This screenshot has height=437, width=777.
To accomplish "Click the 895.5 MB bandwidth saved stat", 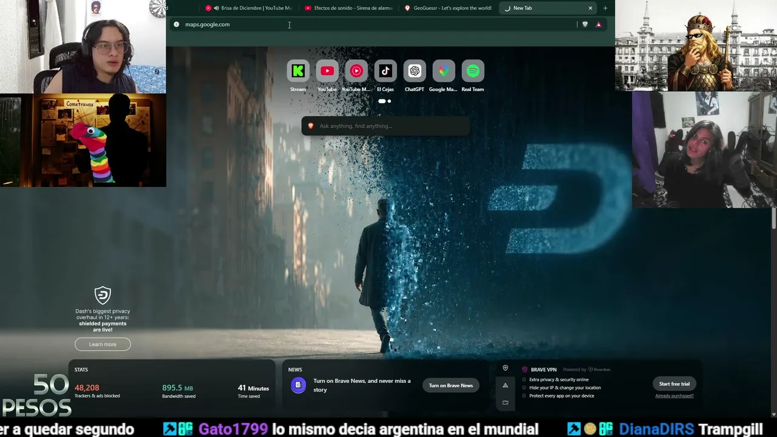I will (178, 391).
